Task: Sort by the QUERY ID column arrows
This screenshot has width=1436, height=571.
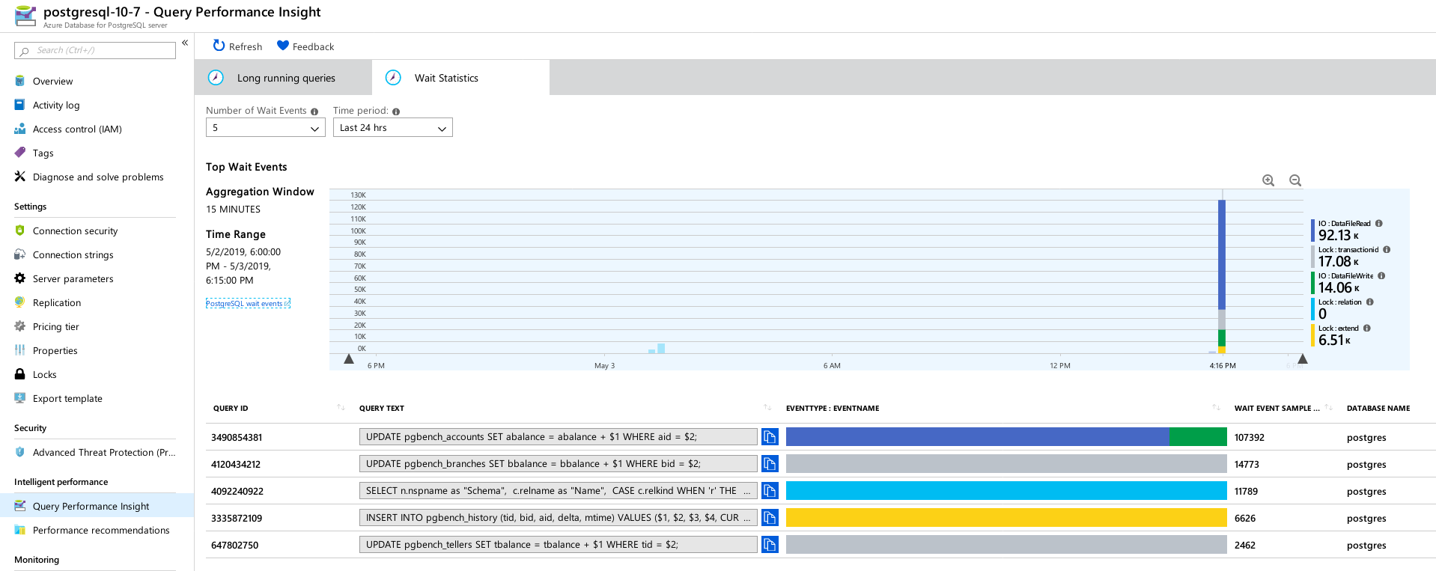Action: coord(341,408)
